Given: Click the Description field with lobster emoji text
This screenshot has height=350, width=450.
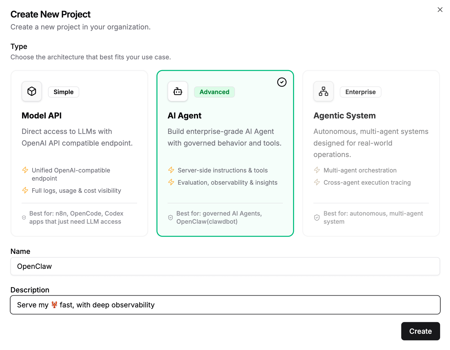Looking at the screenshot, I should (x=225, y=305).
